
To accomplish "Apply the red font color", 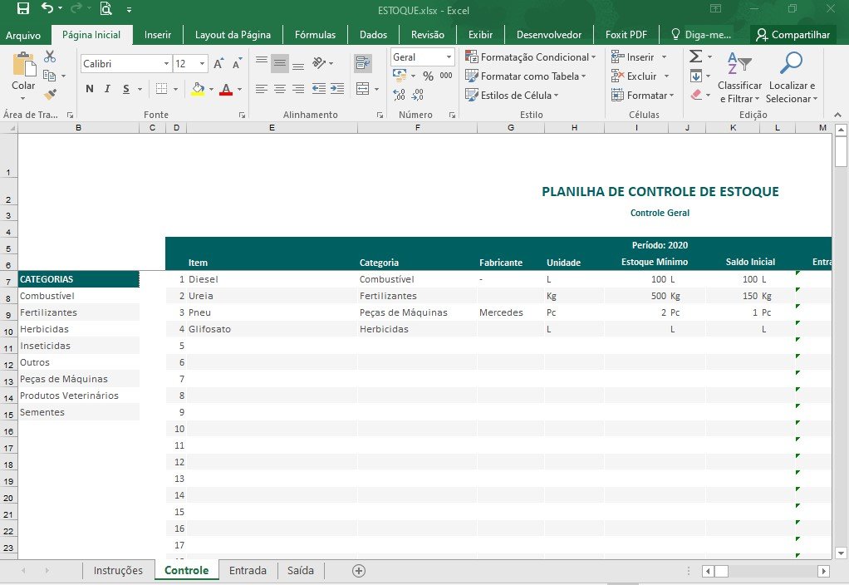I will click(226, 89).
